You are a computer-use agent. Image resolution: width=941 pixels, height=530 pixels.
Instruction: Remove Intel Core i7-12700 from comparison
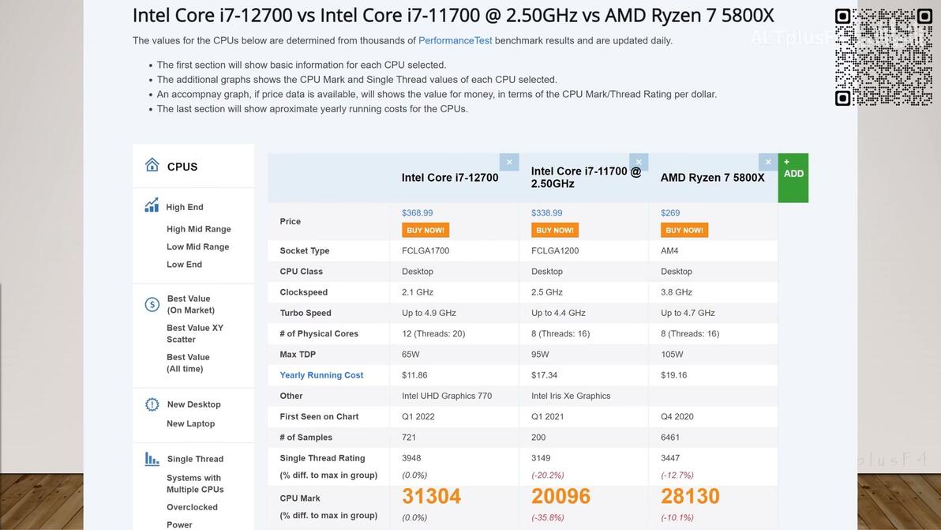coord(509,162)
